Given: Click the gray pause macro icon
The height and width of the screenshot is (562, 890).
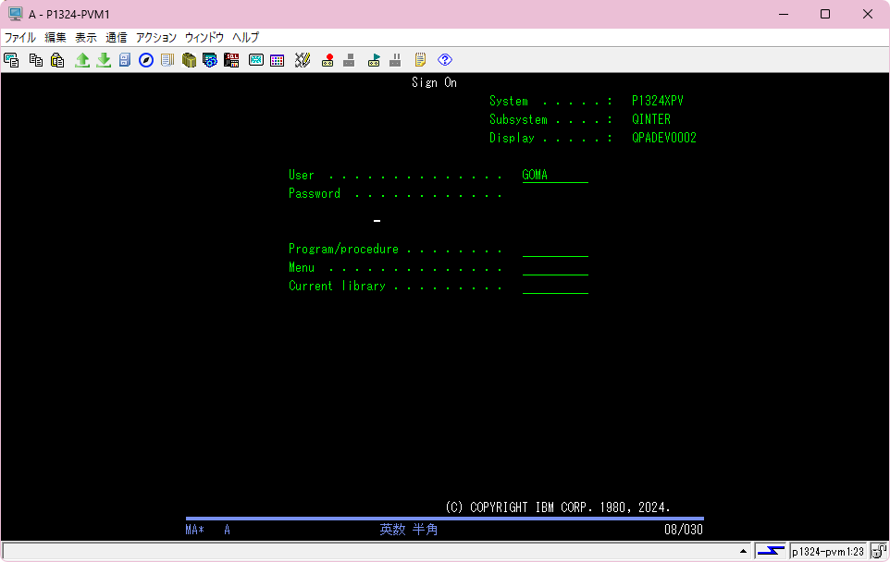Looking at the screenshot, I should [x=396, y=59].
